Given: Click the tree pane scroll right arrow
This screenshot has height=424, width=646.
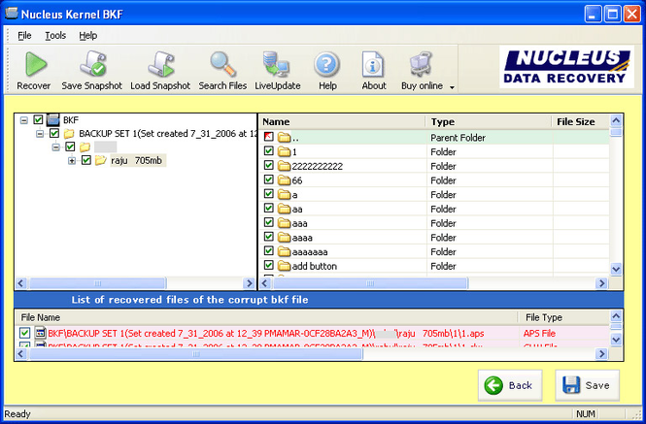Looking at the screenshot, I should coord(249,283).
